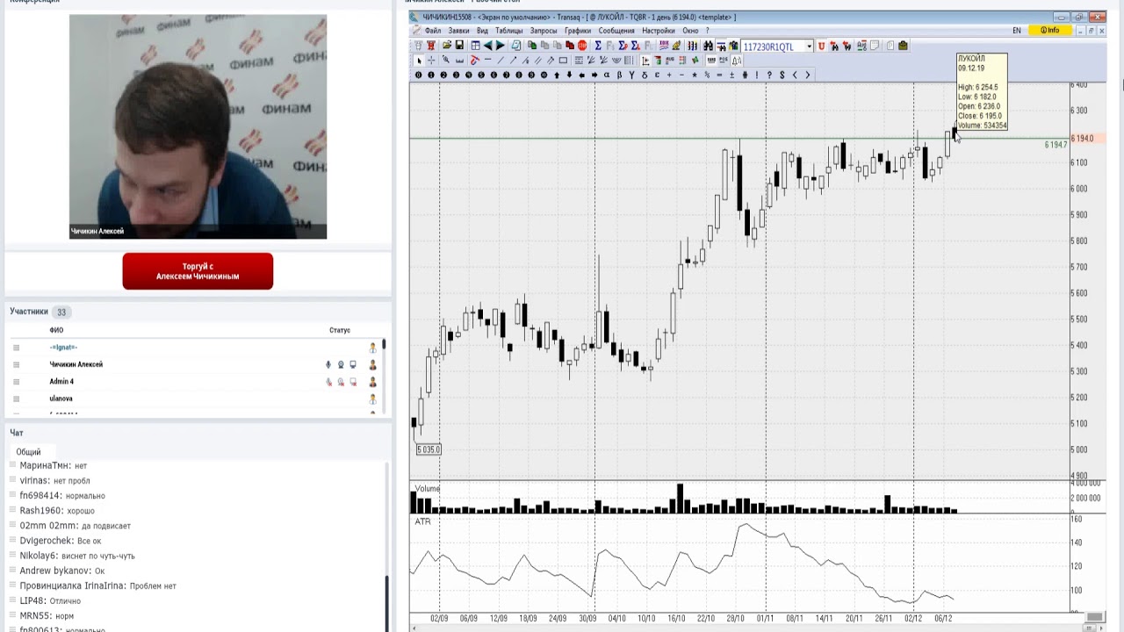Image resolution: width=1124 pixels, height=632 pixels.
Task: Click the 5 035.0 low price label
Action: [x=429, y=449]
